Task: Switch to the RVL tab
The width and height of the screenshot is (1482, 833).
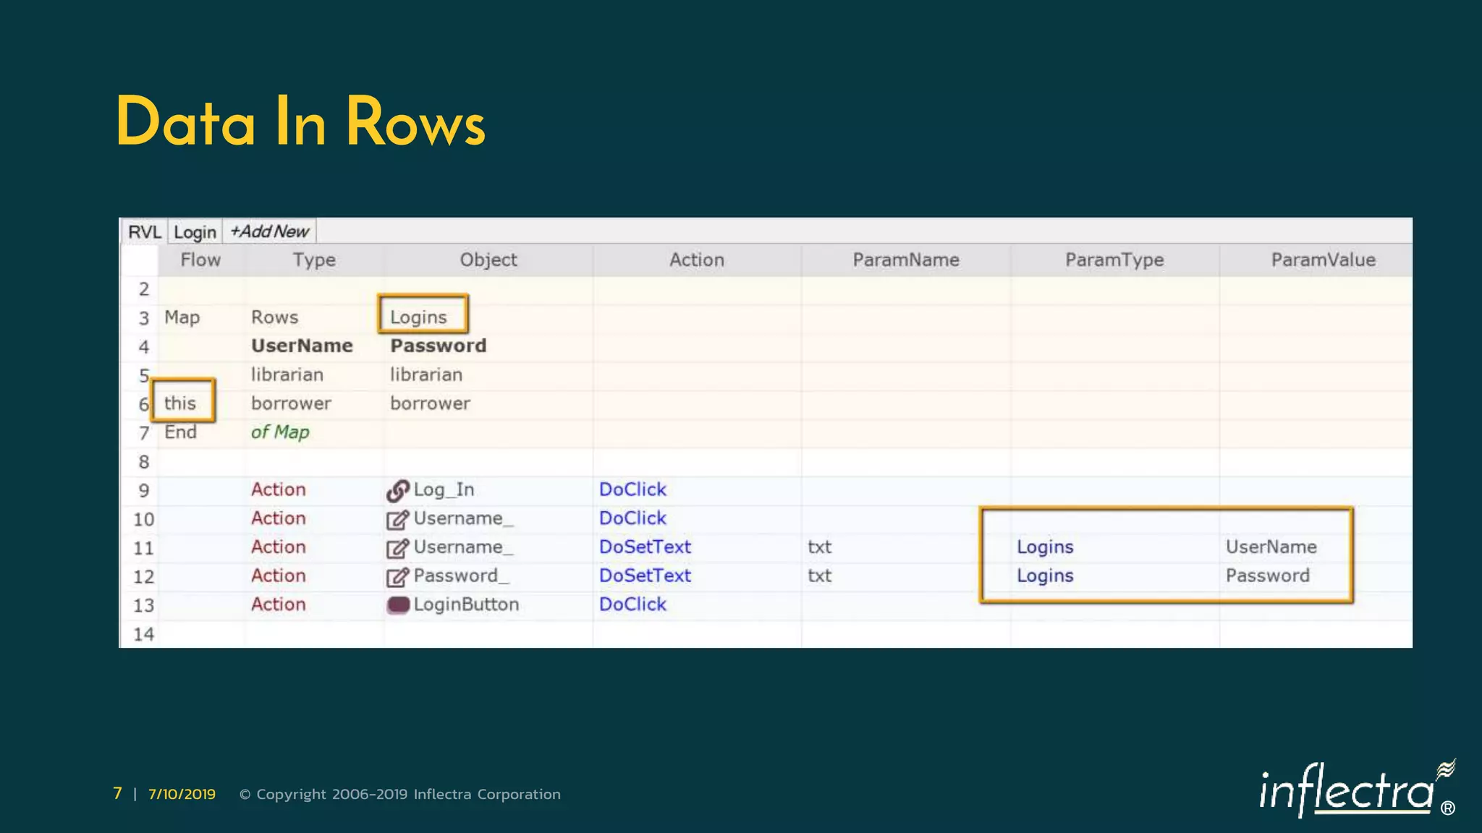Action: pos(144,232)
